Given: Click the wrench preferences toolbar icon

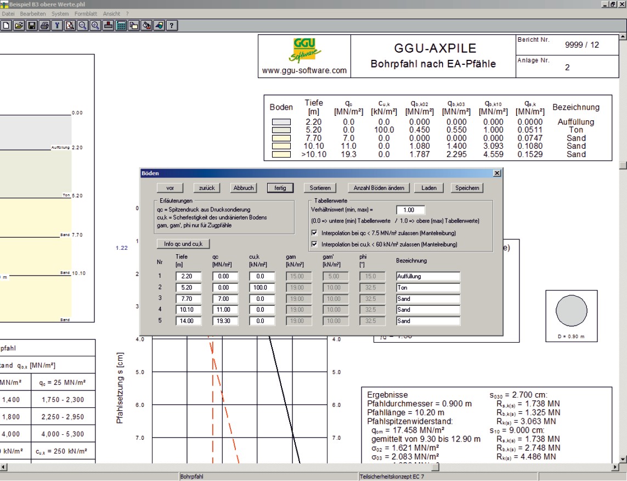Looking at the screenshot, I should (x=57, y=26).
